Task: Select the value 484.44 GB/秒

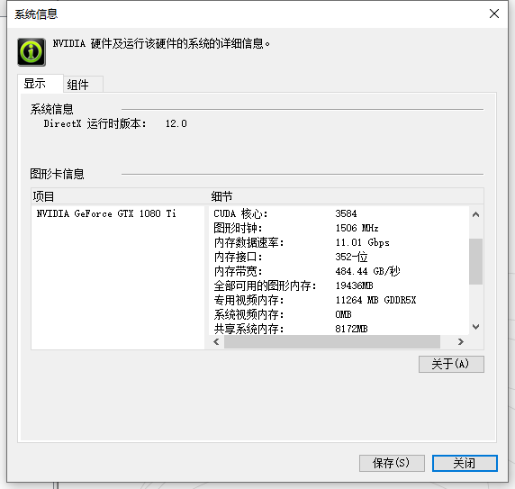Action: pos(367,271)
